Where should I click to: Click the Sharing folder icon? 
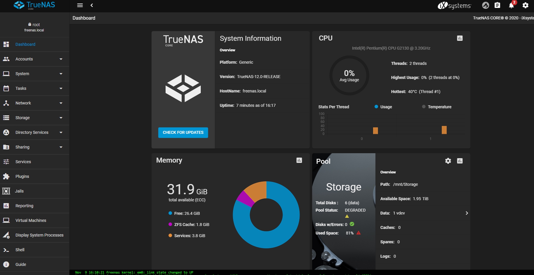tap(6, 147)
